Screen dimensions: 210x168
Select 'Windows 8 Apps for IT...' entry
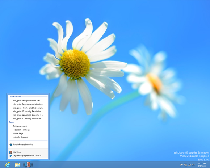coord(28,115)
